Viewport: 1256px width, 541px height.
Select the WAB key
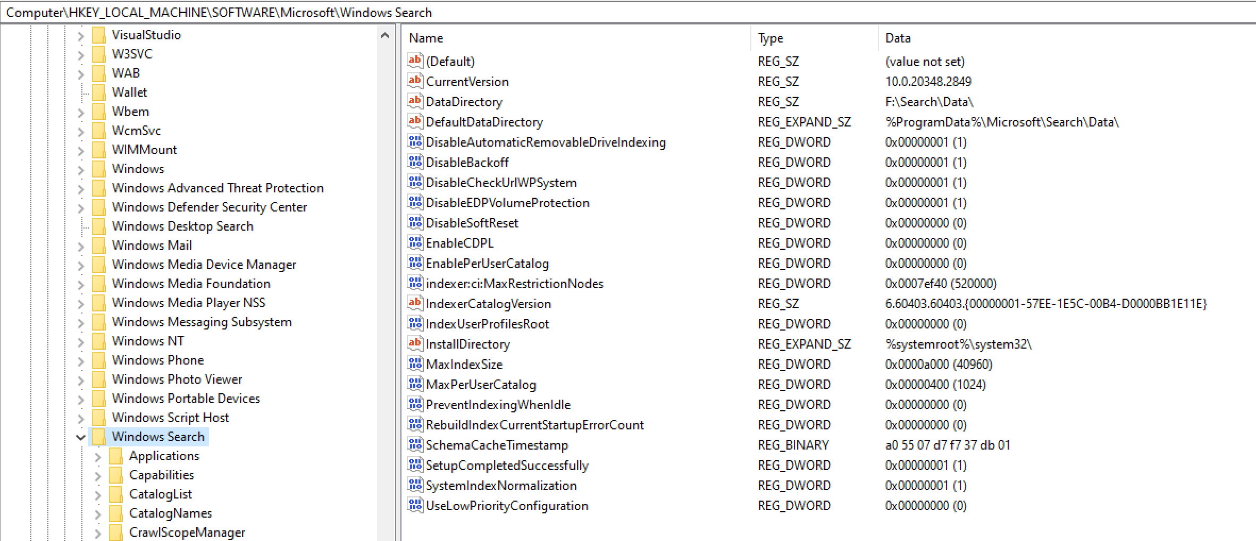126,73
